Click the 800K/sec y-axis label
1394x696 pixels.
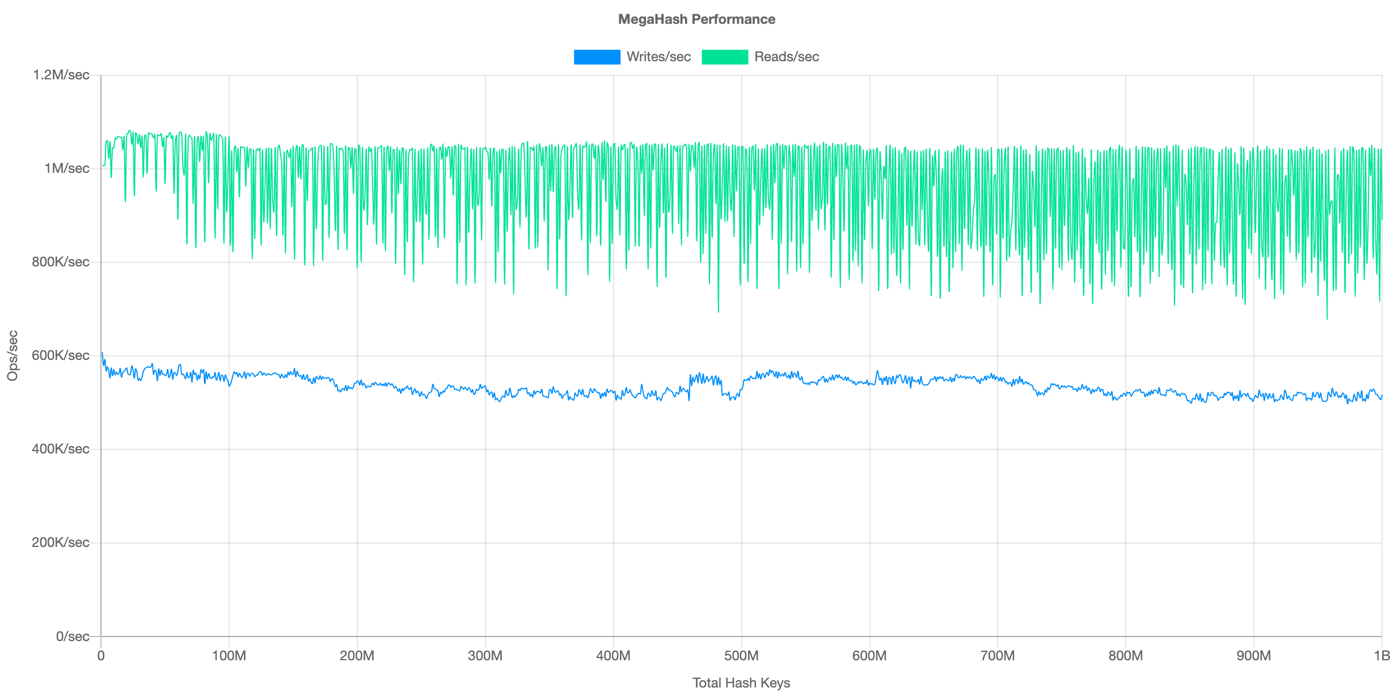(61, 262)
